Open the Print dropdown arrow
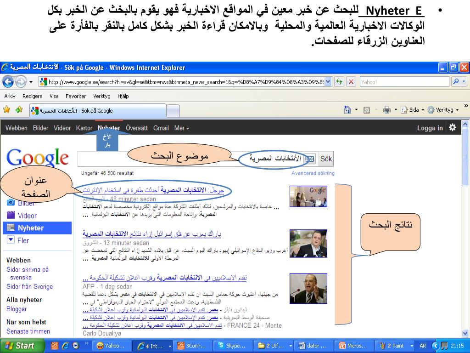This screenshot has width=470, height=353. [x=395, y=110]
